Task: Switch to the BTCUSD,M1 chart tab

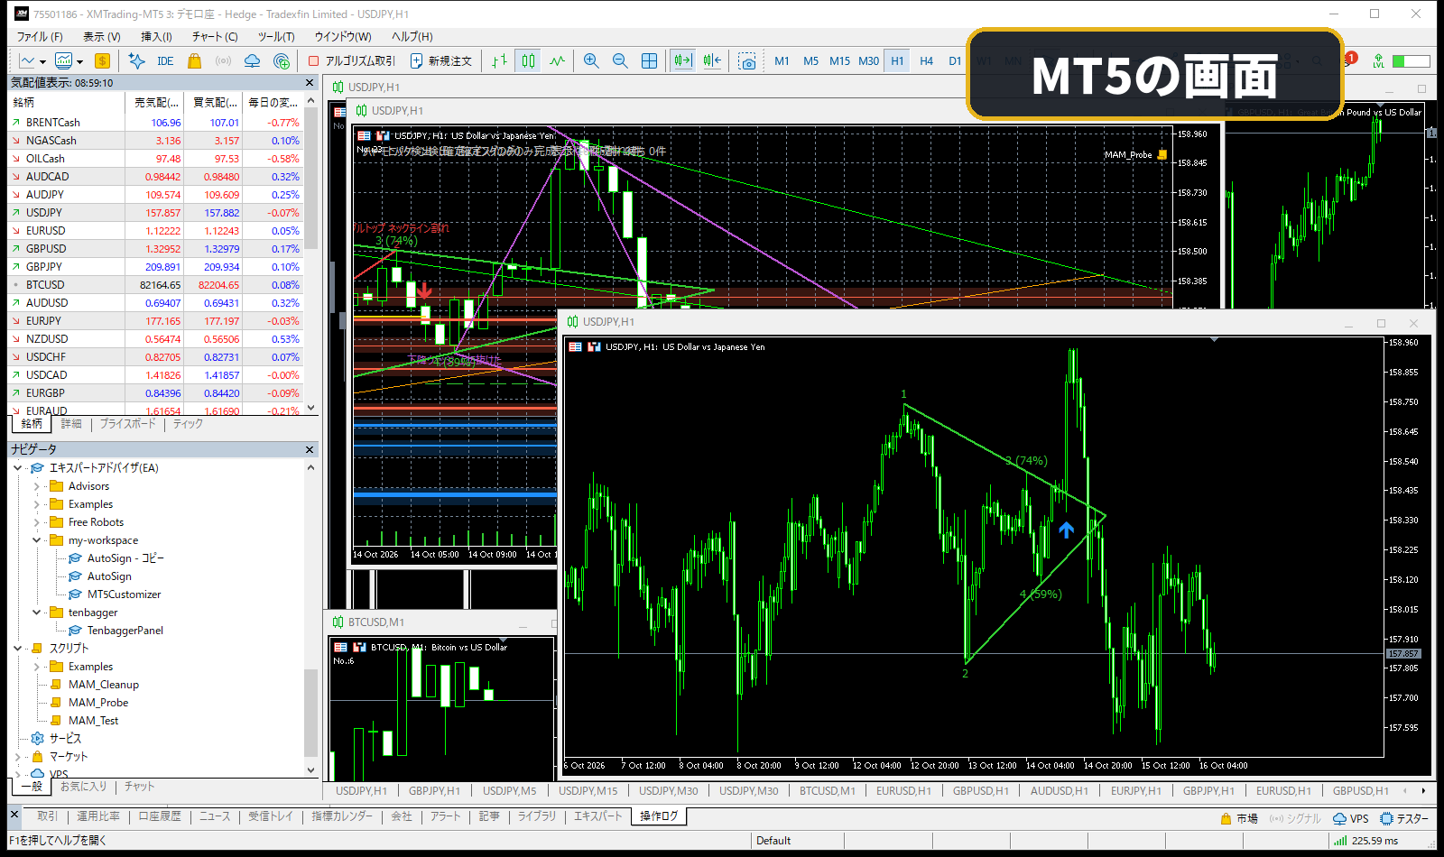Action: click(x=827, y=791)
